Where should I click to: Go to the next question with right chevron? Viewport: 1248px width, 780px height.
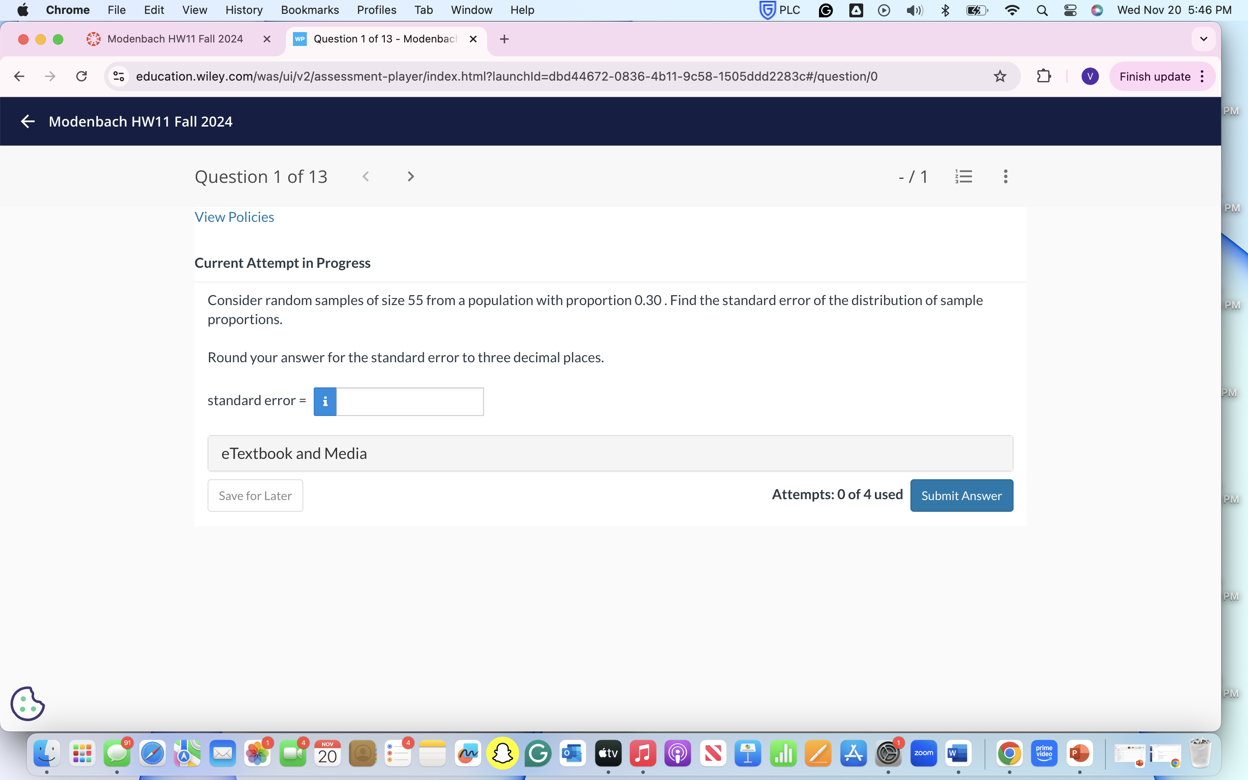(410, 176)
